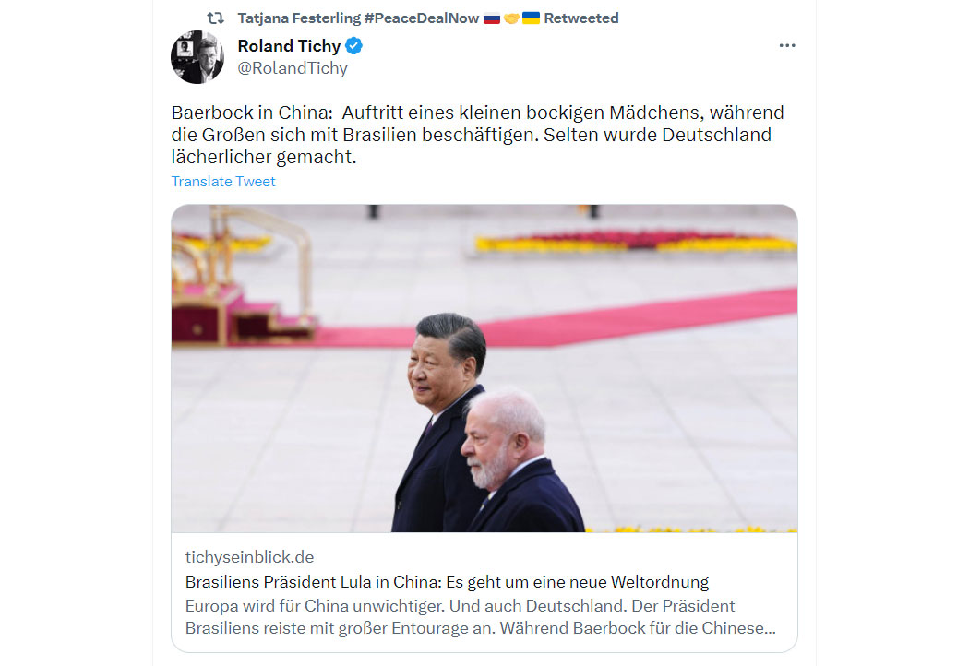The image size is (969, 666).
Task: Click the Russian flag emoji
Action: tap(491, 18)
